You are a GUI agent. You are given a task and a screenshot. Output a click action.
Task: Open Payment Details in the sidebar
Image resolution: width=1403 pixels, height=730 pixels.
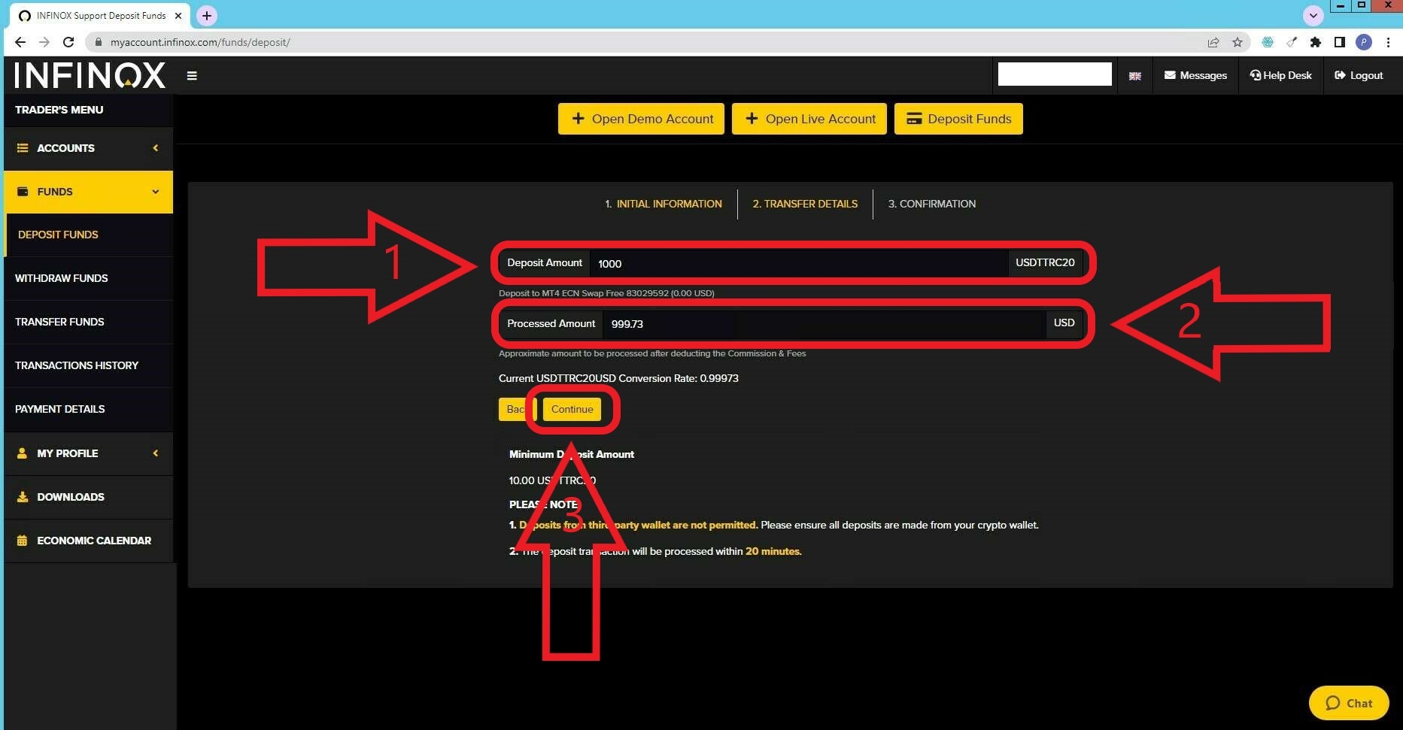pos(88,409)
